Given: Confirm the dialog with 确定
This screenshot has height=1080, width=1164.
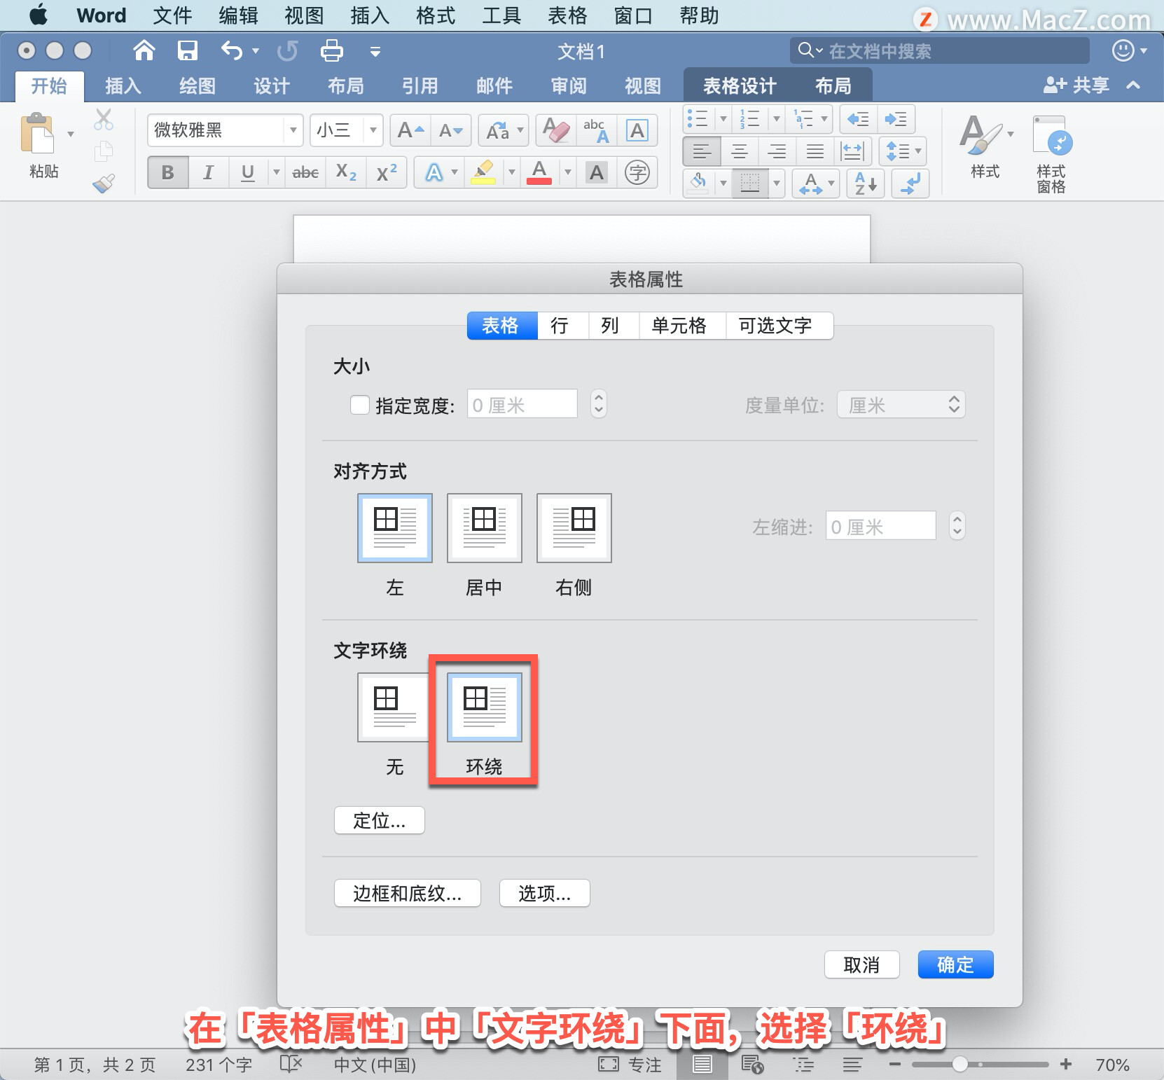Looking at the screenshot, I should pos(955,964).
